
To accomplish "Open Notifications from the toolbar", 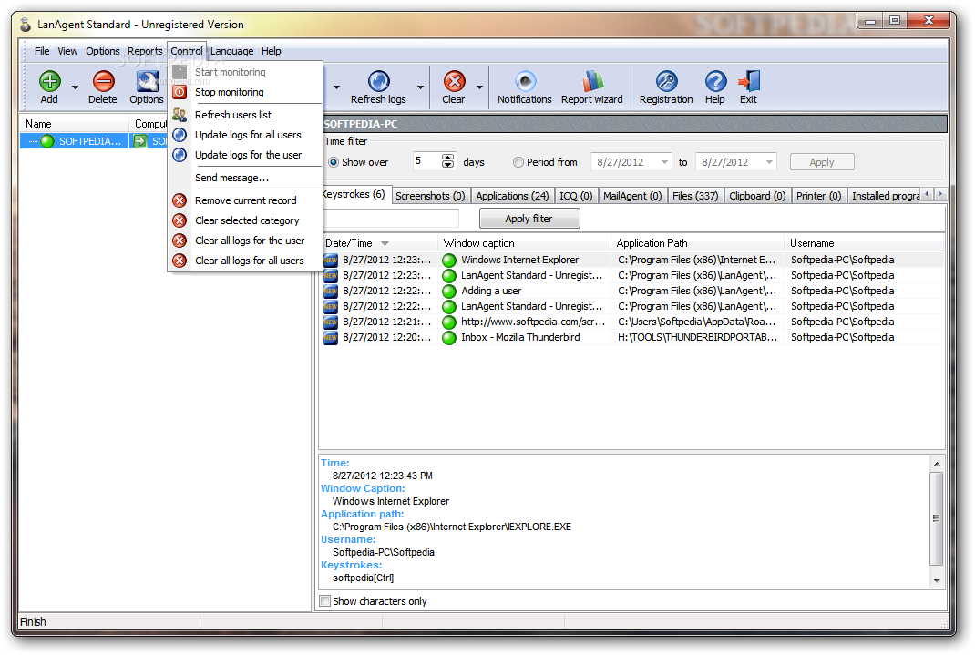I will (524, 87).
